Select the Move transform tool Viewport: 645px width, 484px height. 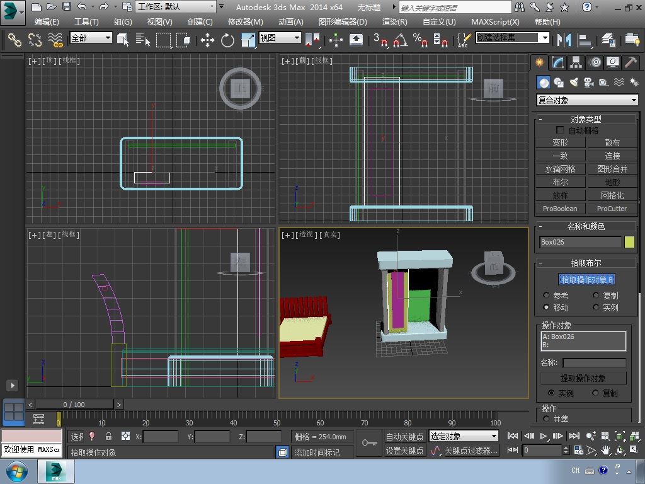tap(207, 40)
